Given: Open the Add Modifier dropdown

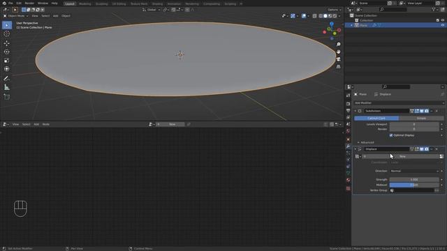Looking at the screenshot, I should (399, 102).
